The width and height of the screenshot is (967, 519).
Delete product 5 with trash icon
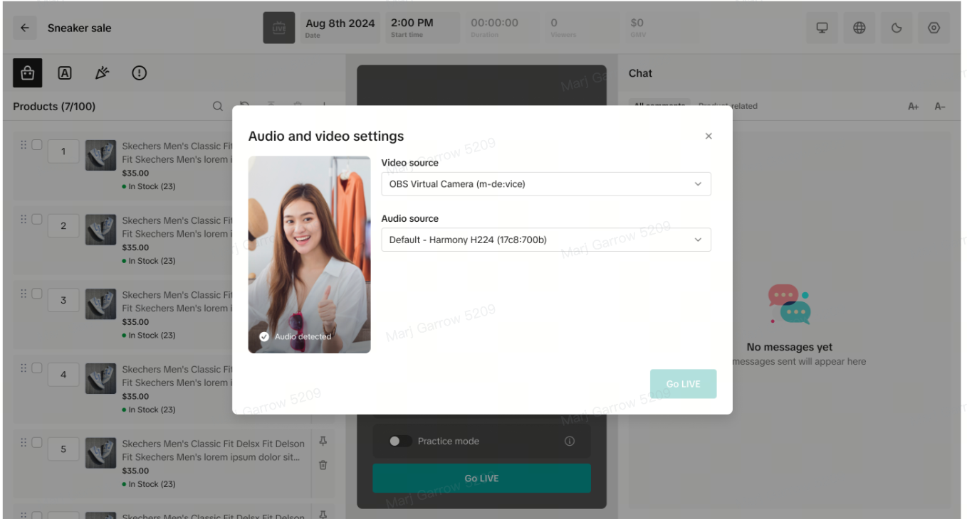(x=323, y=465)
